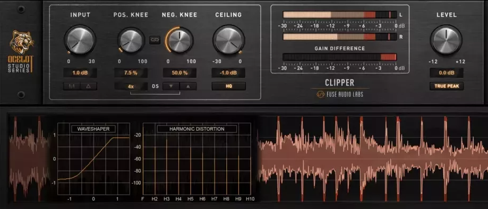Toggle the delta triangle listen button

[x=88, y=86]
